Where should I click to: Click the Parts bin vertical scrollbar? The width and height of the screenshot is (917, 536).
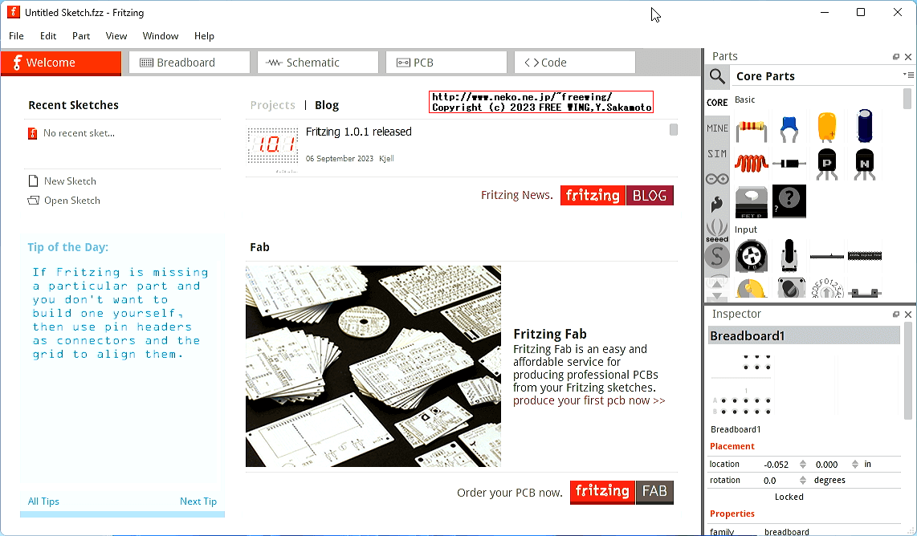click(x=907, y=98)
